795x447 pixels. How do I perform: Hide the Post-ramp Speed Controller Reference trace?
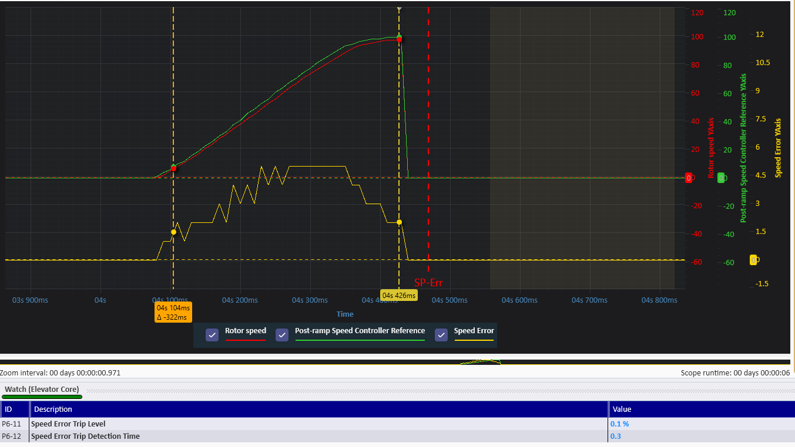(282, 334)
